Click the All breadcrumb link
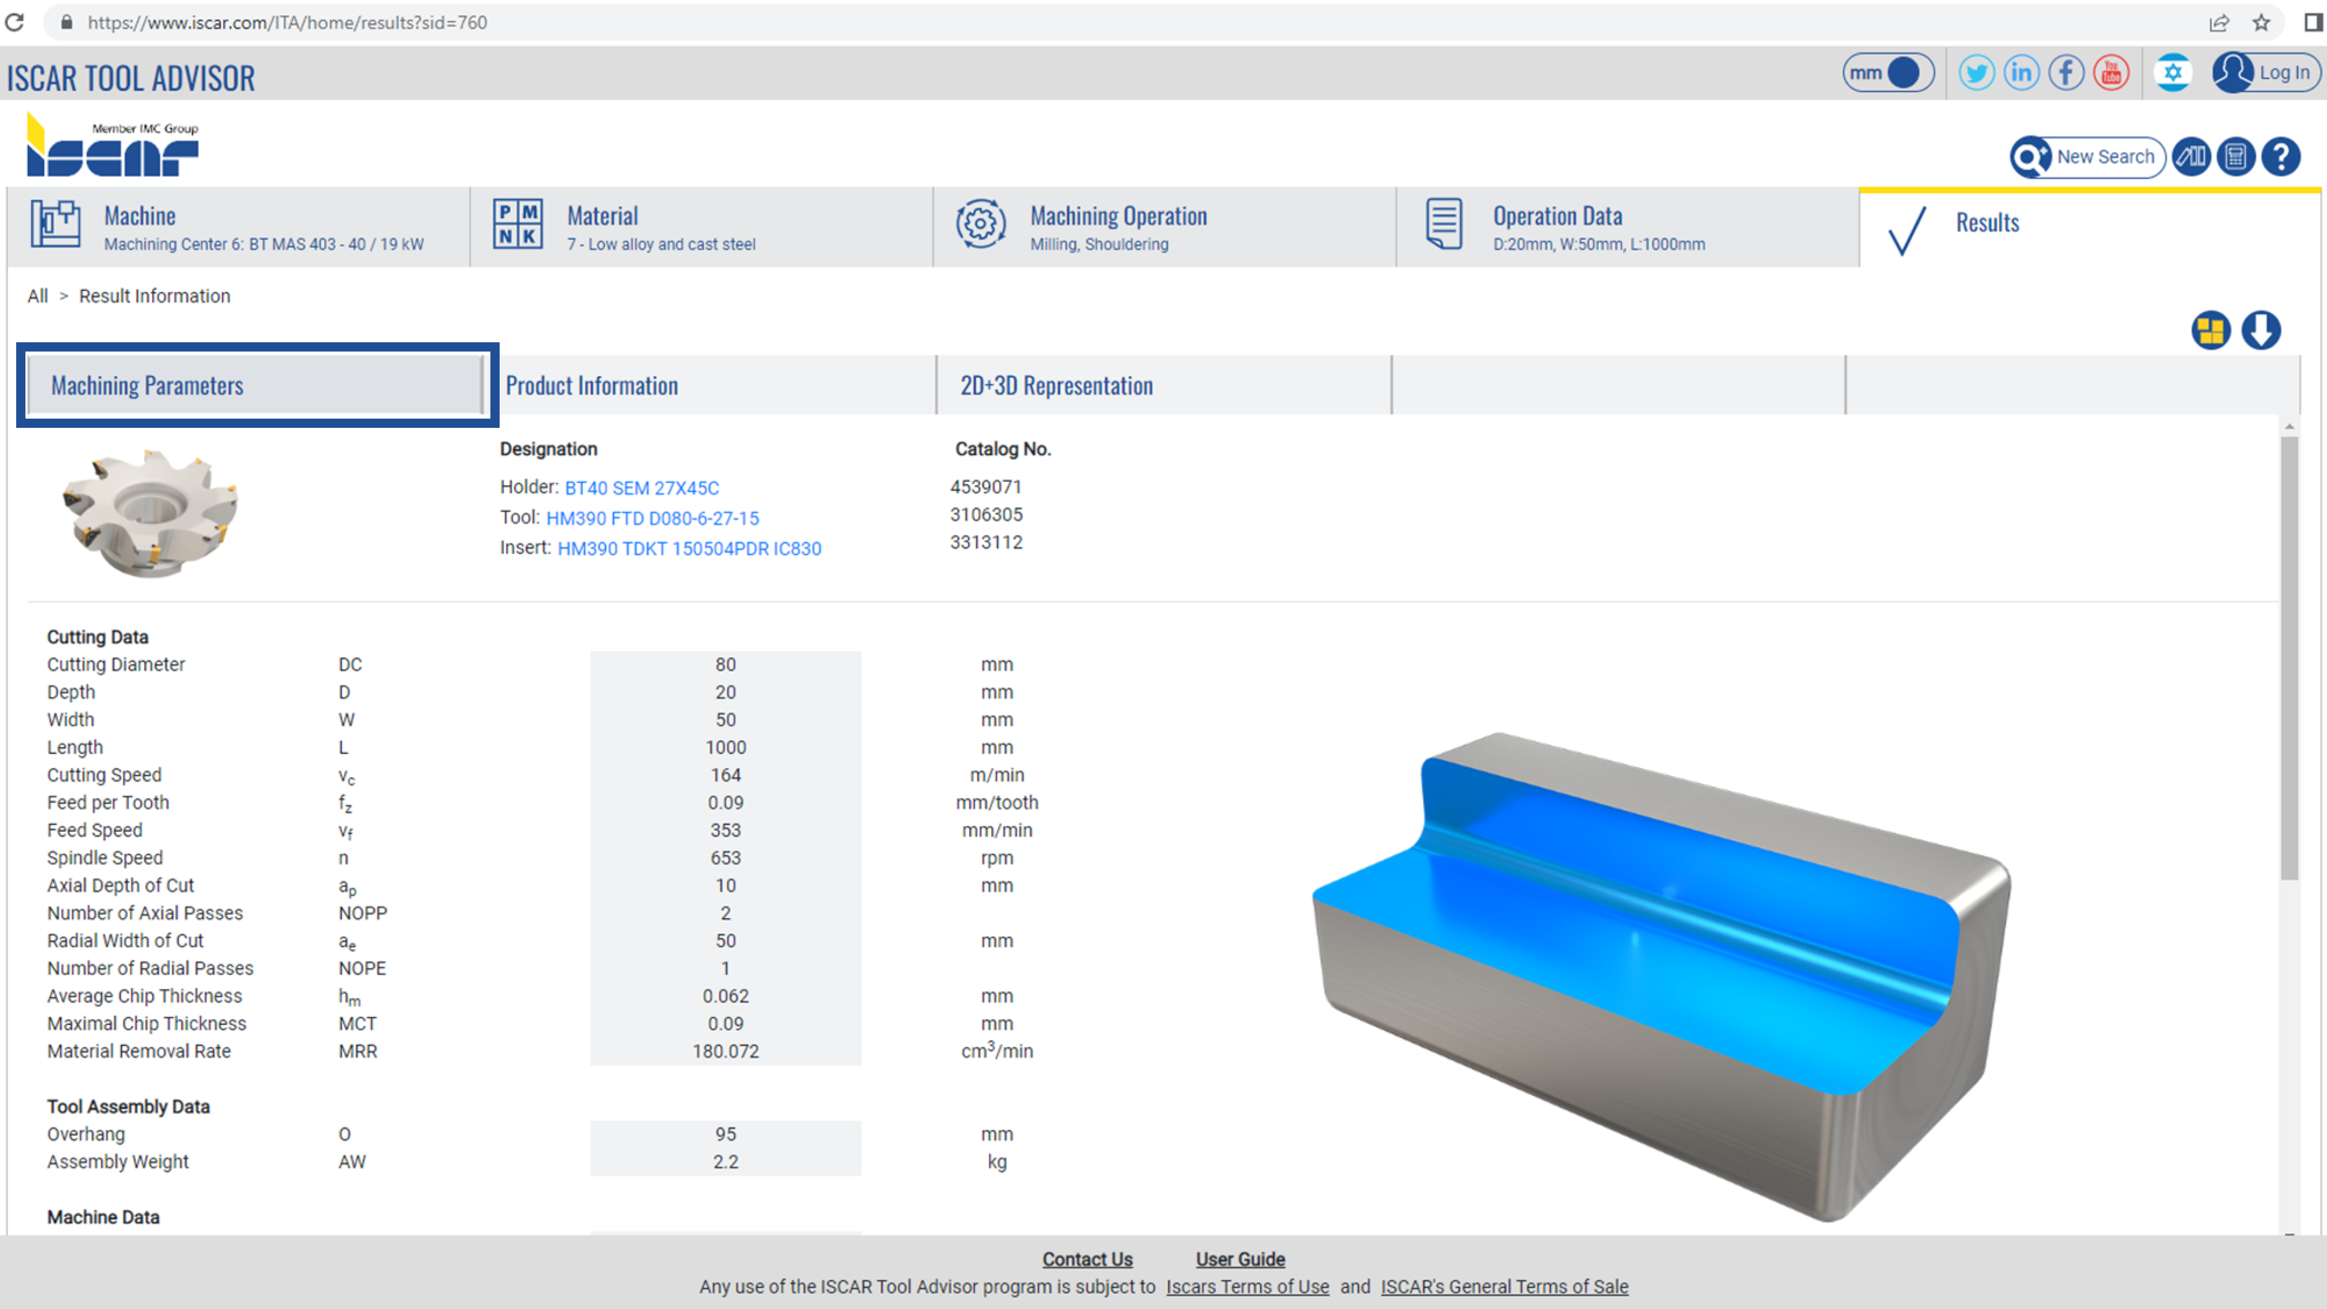Image resolution: width=2327 pixels, height=1309 pixels. pyautogui.click(x=38, y=296)
